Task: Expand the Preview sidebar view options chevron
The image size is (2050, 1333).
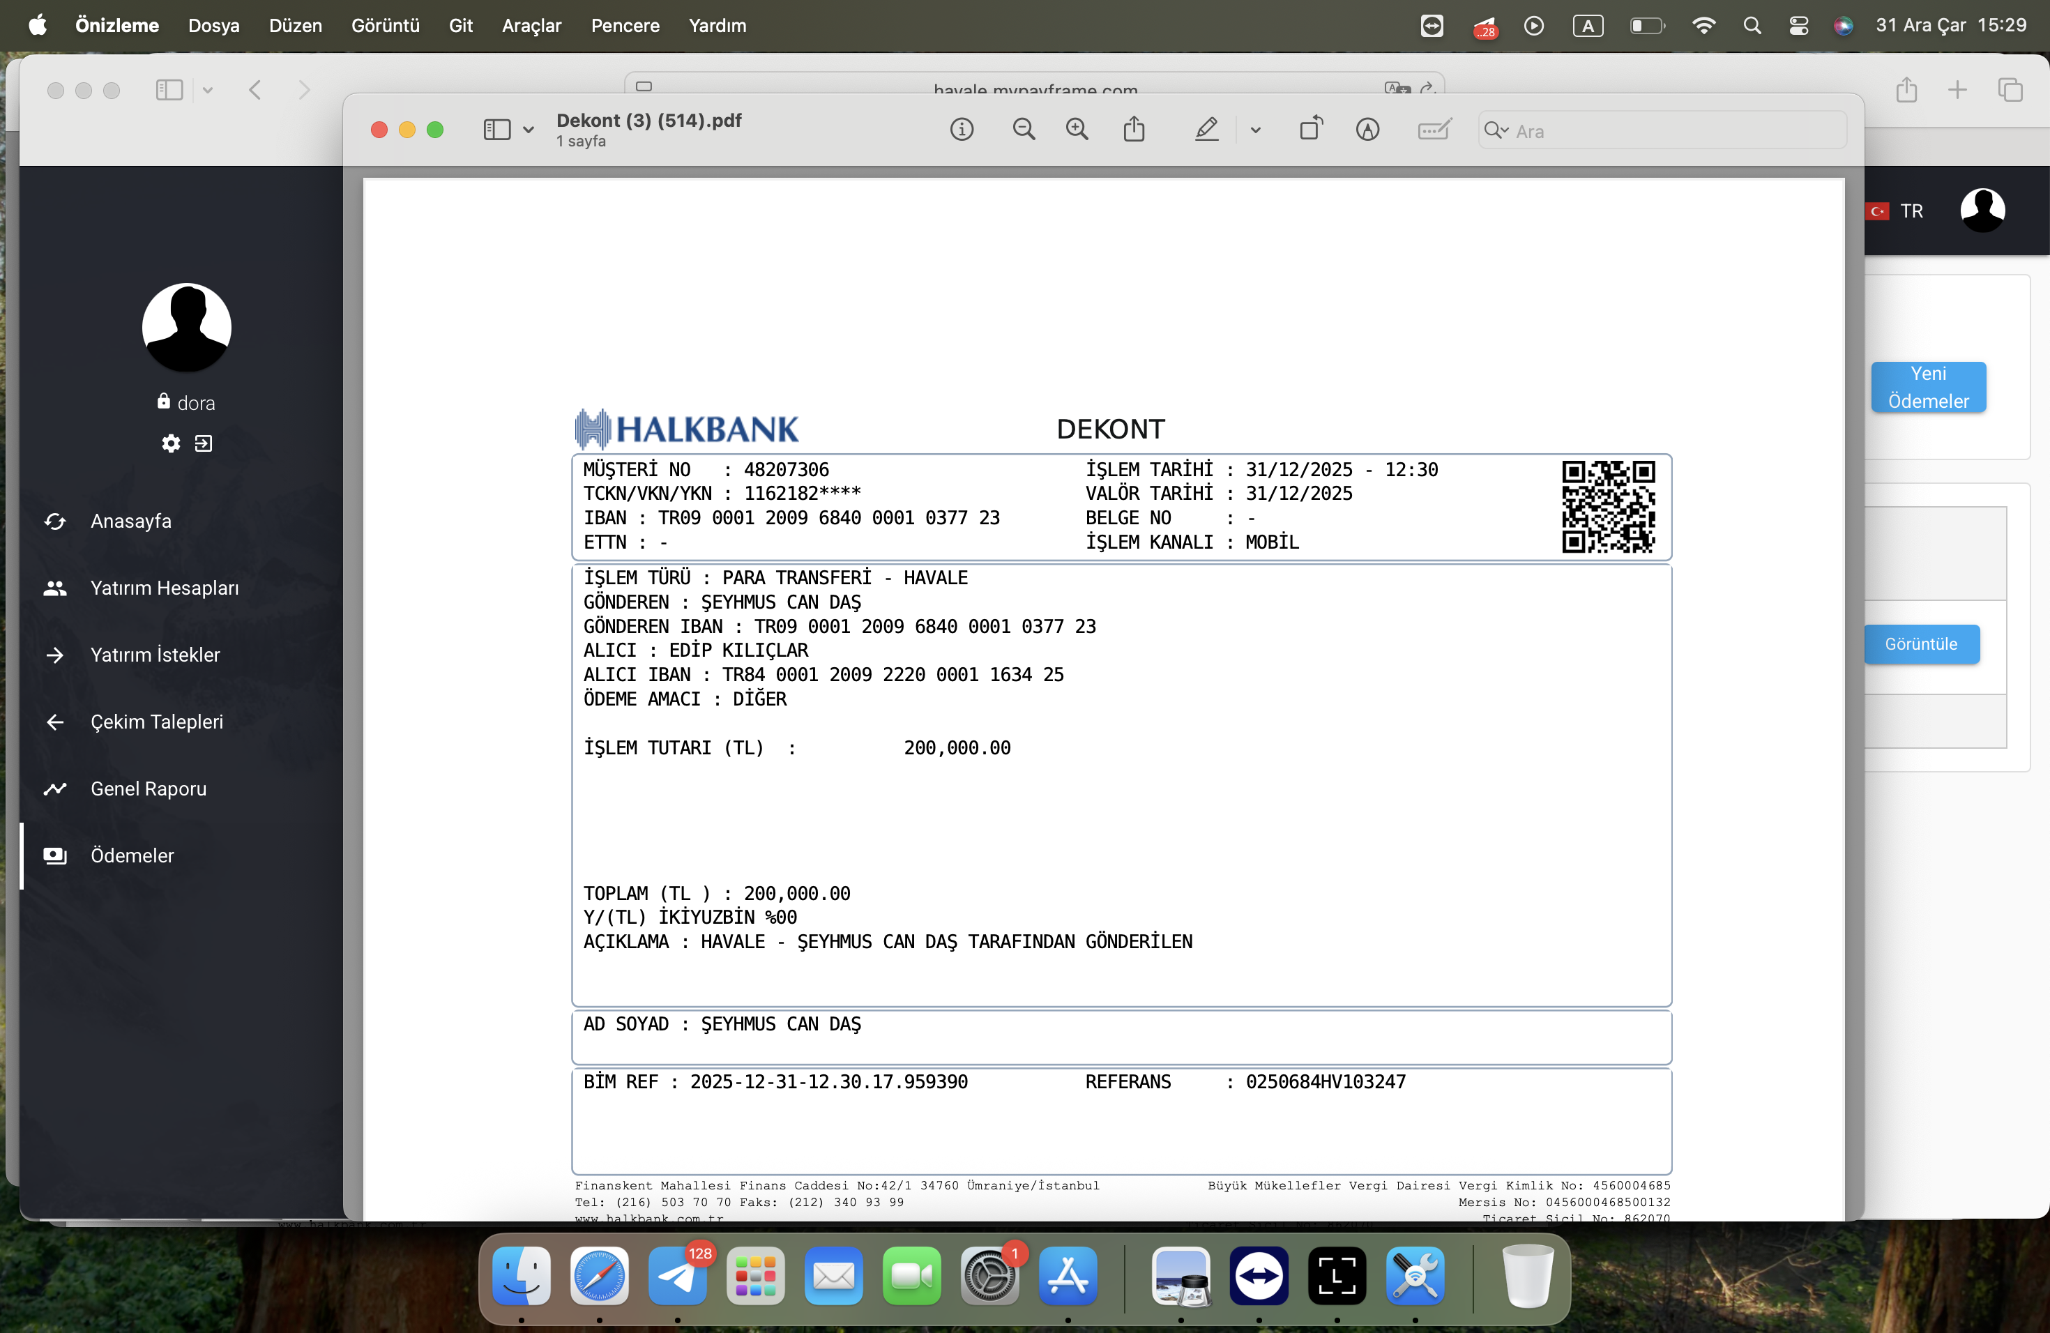Action: point(528,130)
